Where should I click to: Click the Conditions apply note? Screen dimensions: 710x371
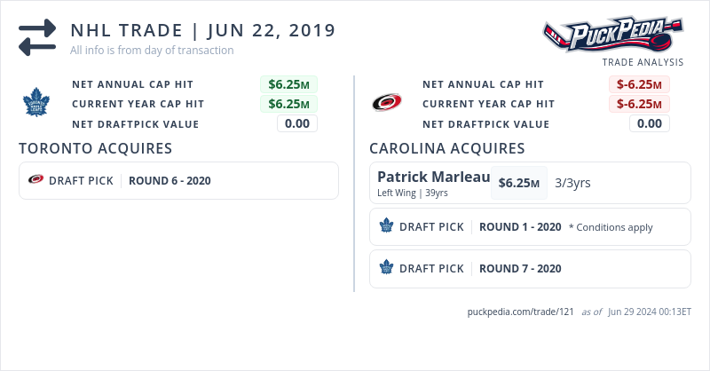tap(611, 227)
